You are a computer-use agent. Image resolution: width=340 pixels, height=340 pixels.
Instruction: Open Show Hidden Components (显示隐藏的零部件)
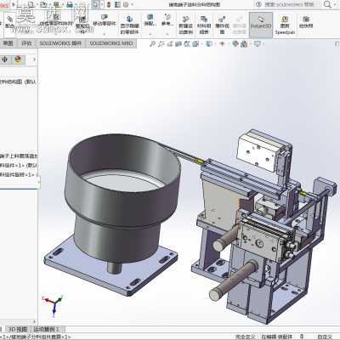click(129, 25)
